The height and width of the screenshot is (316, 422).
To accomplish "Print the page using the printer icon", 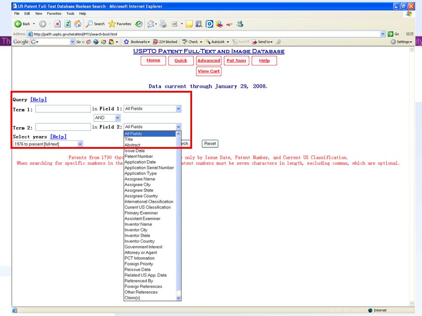I will point(163,24).
